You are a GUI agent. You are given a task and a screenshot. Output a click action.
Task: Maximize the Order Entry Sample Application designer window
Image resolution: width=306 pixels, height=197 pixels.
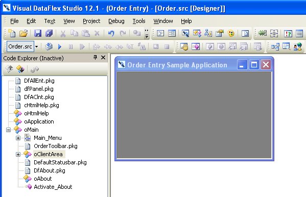pos(254,65)
